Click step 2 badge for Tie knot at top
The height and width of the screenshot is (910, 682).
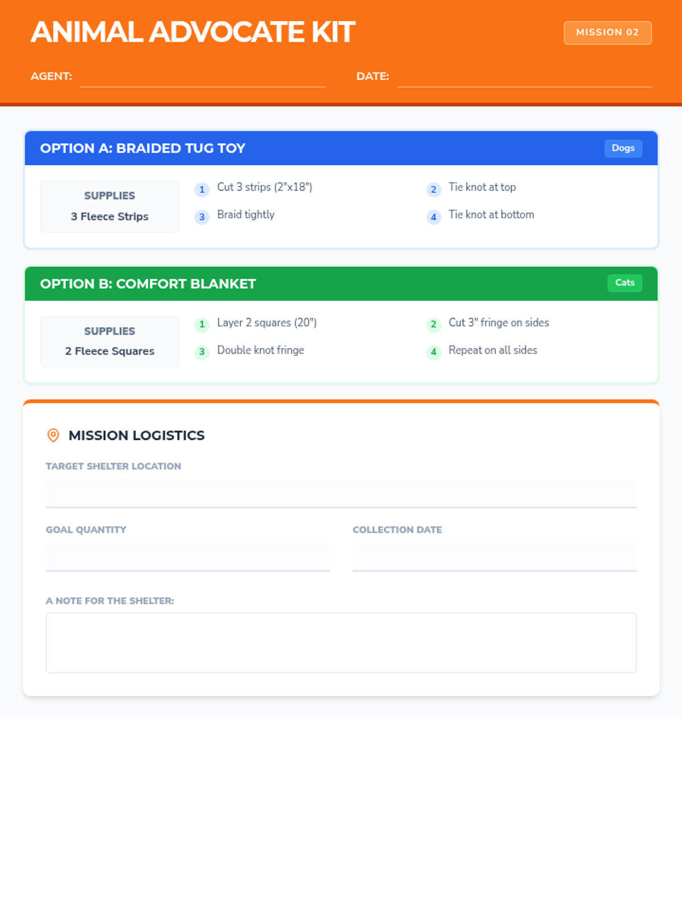tap(434, 189)
